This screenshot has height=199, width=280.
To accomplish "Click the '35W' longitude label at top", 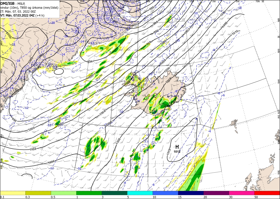I will pyautogui.click(x=81, y=1).
